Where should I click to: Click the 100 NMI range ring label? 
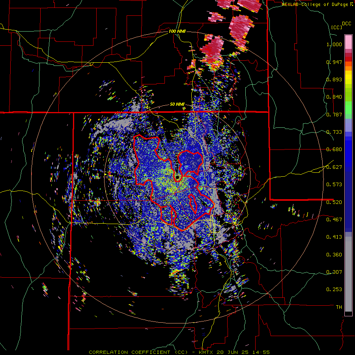177,31
